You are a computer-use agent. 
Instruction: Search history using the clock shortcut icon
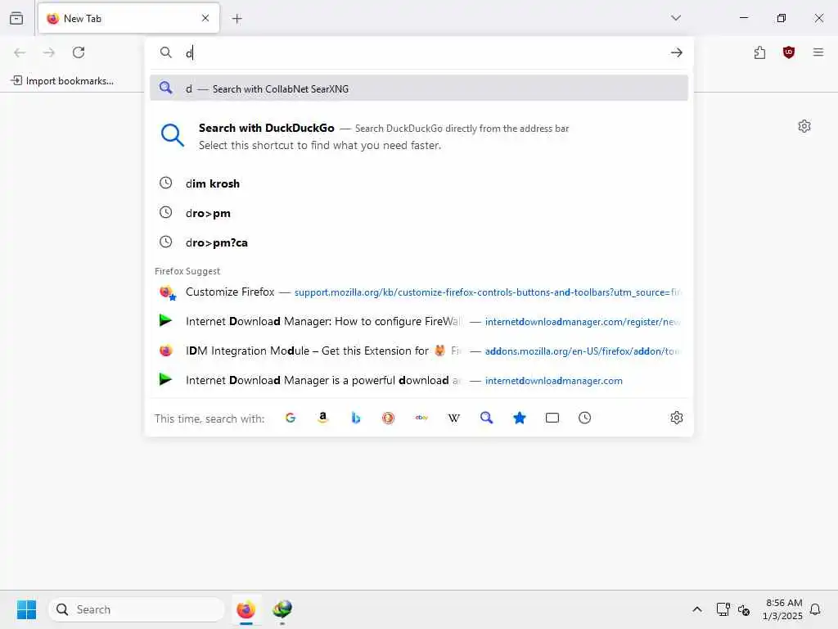click(x=584, y=418)
